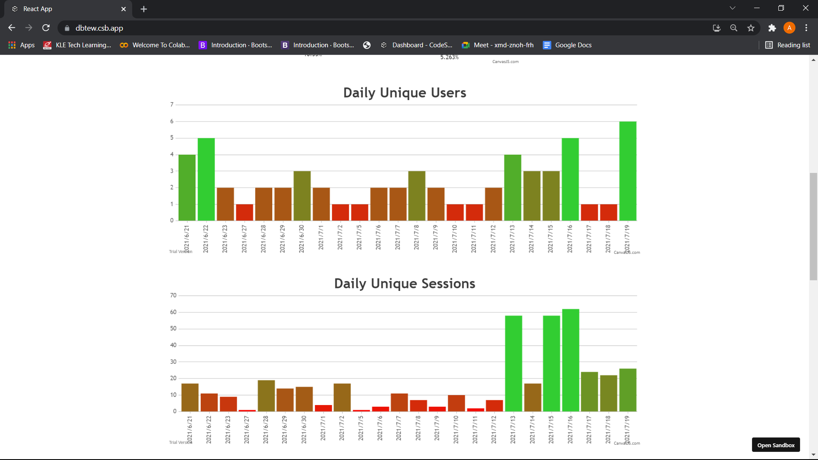This screenshot has width=818, height=460.
Task: Open the Google Docs bookmark
Action: (567, 45)
